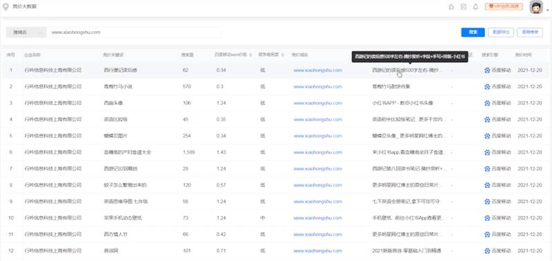The image size is (552, 261).
Task: Click the 2021-12-20 date in row 5
Action: 530,136
